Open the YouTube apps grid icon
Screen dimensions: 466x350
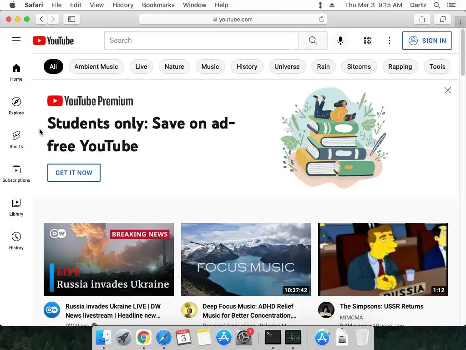[368, 41]
